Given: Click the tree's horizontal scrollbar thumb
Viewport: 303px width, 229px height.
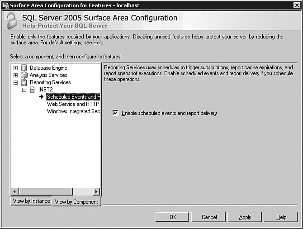Looking at the screenshot, I should click(46, 192).
